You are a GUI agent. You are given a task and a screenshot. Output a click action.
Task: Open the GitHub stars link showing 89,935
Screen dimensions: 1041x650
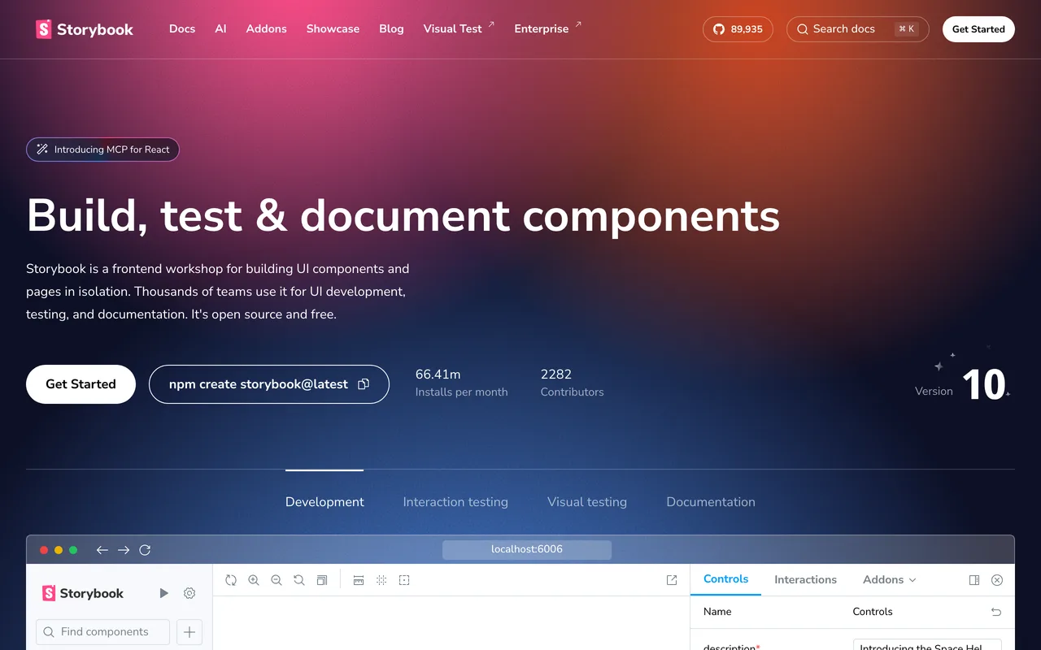point(738,29)
